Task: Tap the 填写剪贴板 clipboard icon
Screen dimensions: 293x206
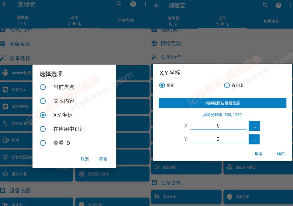Action: pos(5,106)
